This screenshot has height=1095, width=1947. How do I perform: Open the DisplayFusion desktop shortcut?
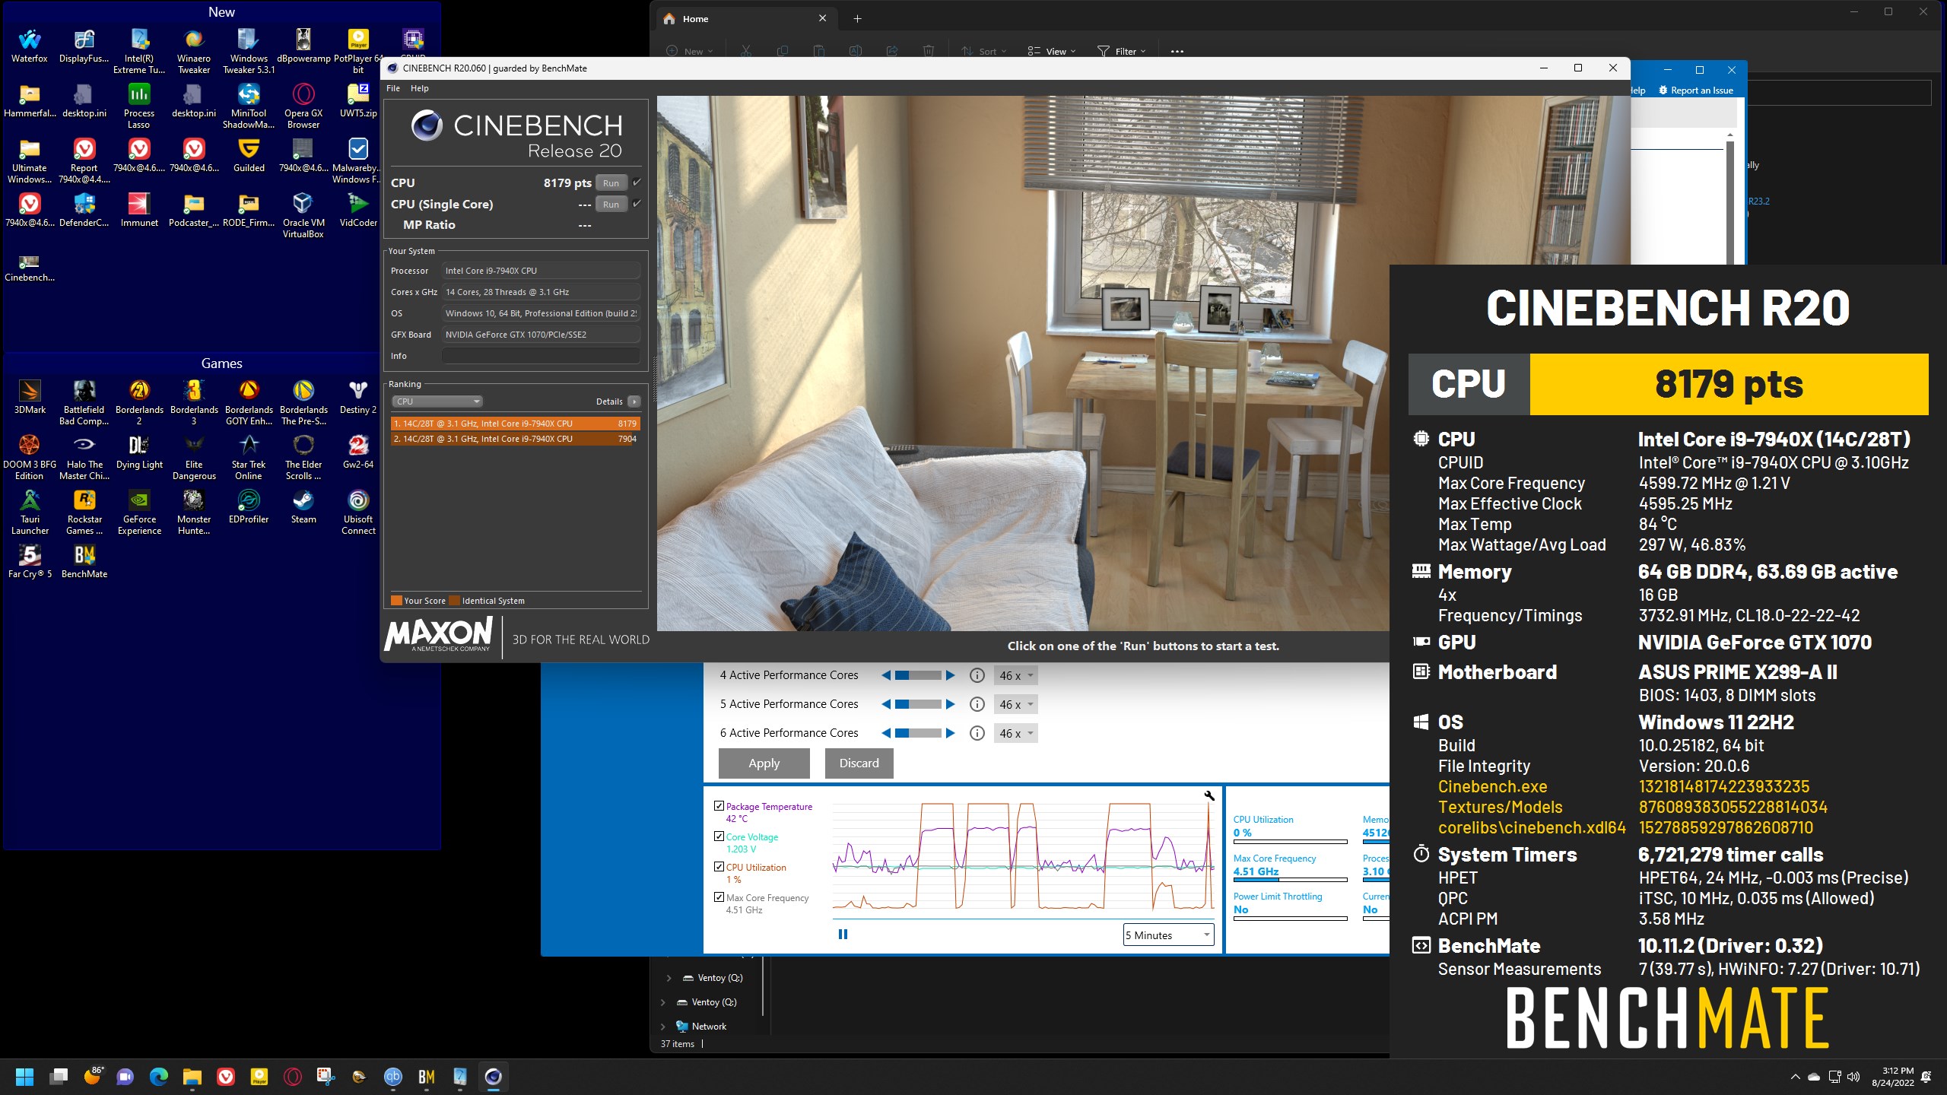pyautogui.click(x=84, y=46)
